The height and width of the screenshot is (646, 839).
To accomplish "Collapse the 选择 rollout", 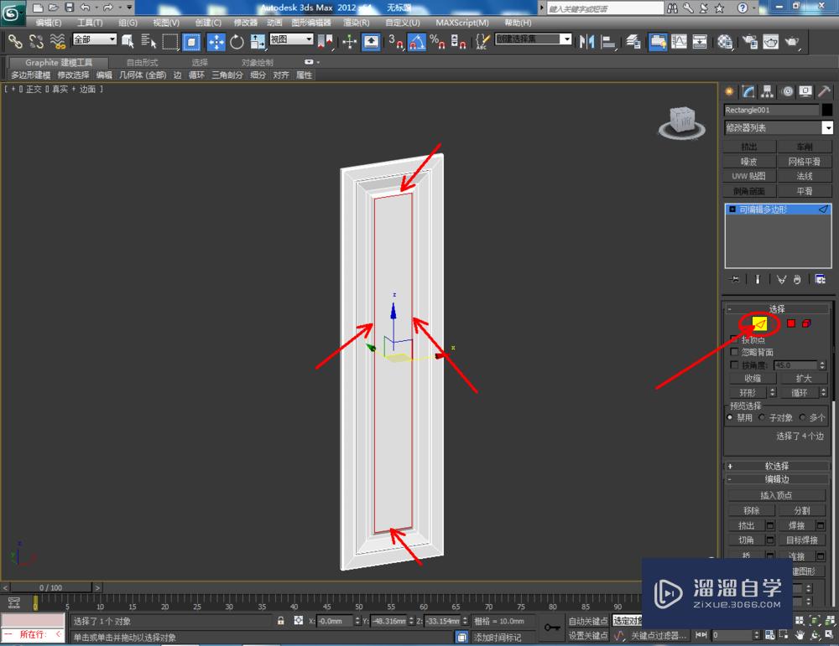I will [776, 309].
